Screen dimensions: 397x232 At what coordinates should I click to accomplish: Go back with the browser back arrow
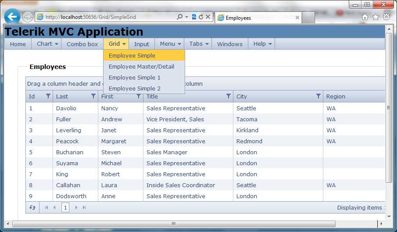[12, 17]
